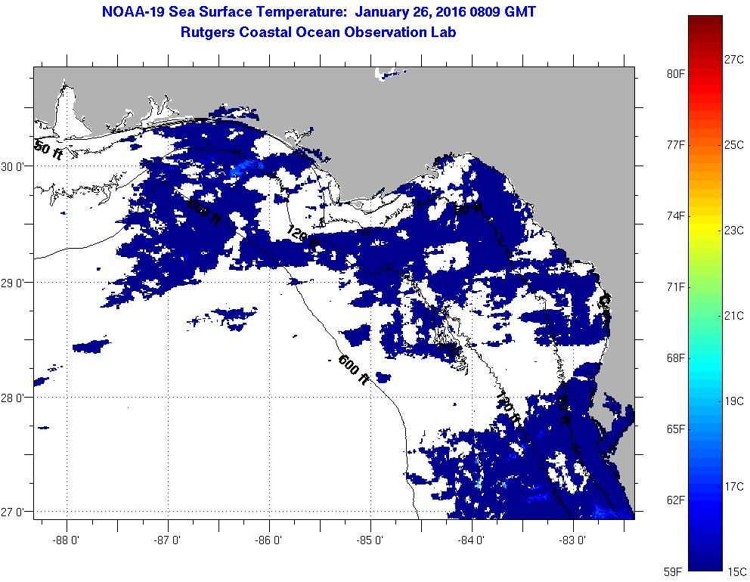Click the 29 0' latitude axis label
This screenshot has width=750, height=582.
[17, 283]
